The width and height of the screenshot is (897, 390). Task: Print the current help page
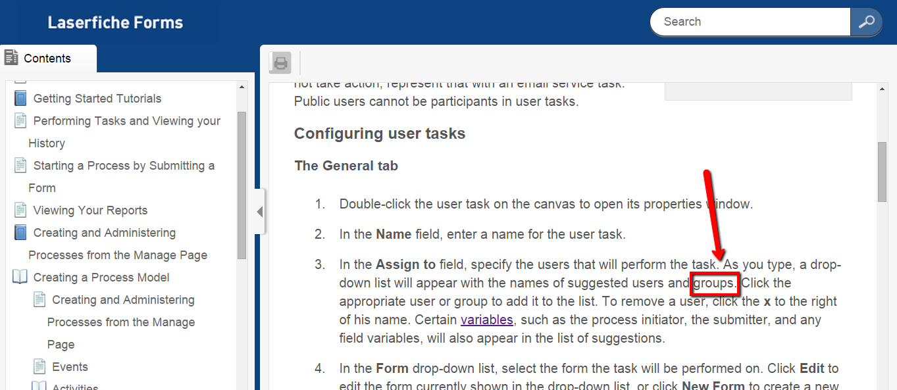pos(281,63)
